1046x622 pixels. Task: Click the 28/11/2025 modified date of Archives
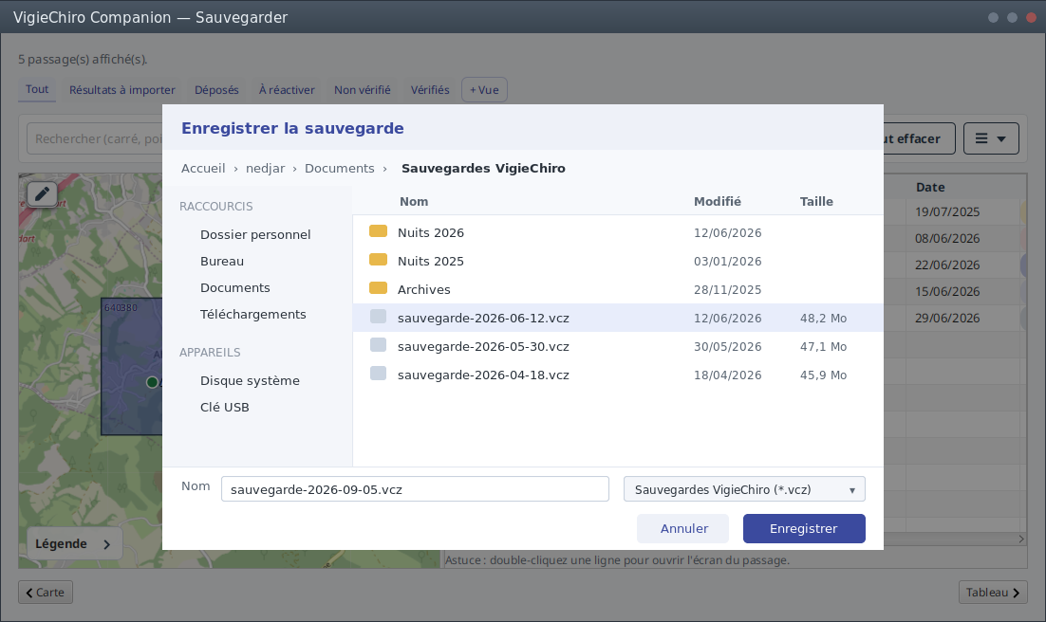[727, 290]
